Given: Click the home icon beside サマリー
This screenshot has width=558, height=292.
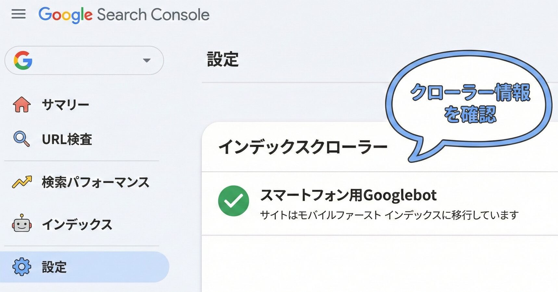Looking at the screenshot, I should 22,104.
